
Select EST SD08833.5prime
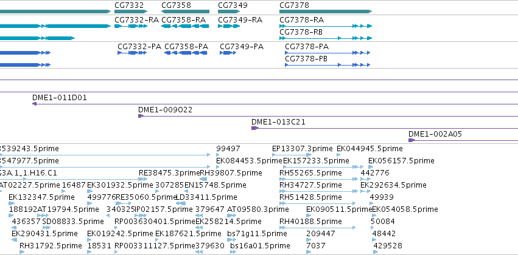click(x=73, y=222)
